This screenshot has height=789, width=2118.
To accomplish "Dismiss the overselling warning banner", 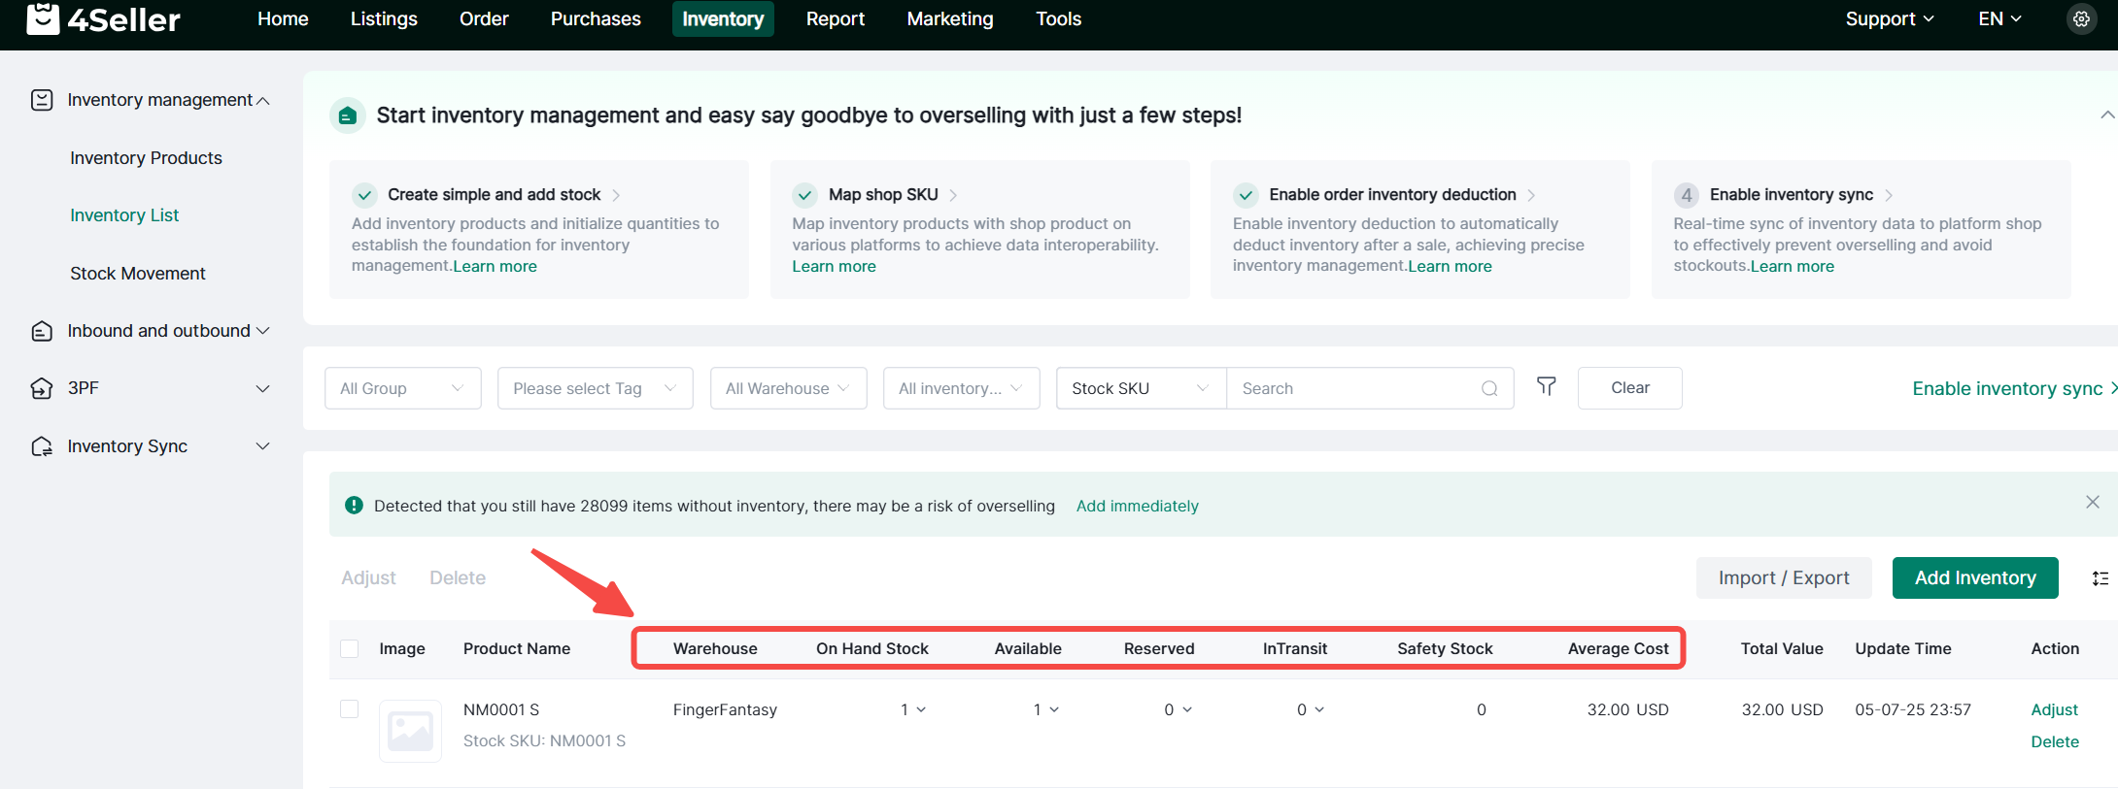I will tap(2092, 502).
